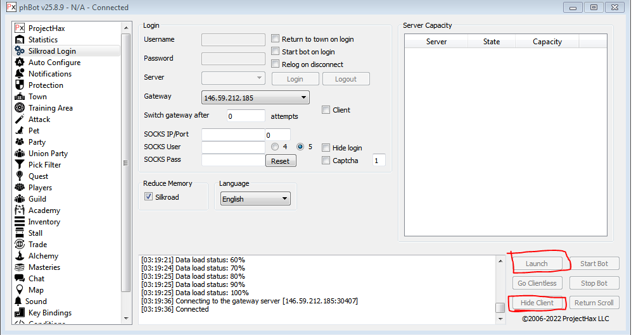Toggle Start bot on login checkbox
The image size is (636, 335).
click(x=276, y=52)
